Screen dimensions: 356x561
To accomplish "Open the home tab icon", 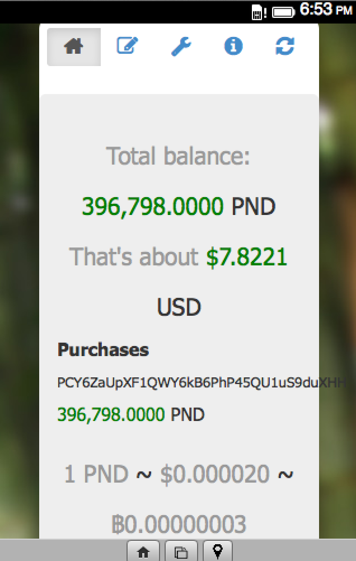I will click(x=74, y=47).
